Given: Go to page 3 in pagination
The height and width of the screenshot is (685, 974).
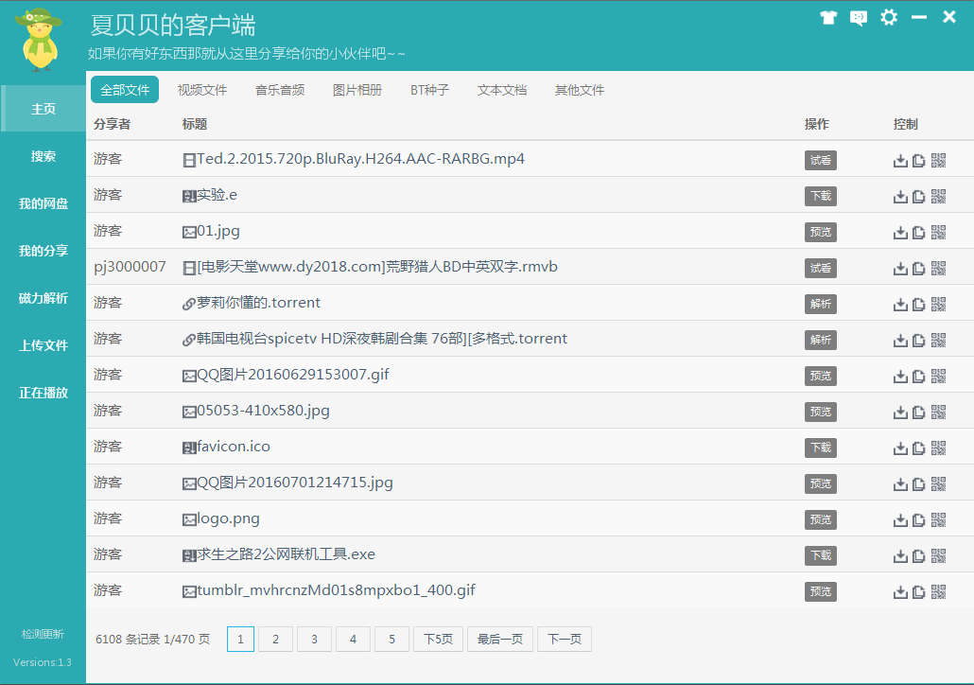Looking at the screenshot, I should click(x=314, y=639).
